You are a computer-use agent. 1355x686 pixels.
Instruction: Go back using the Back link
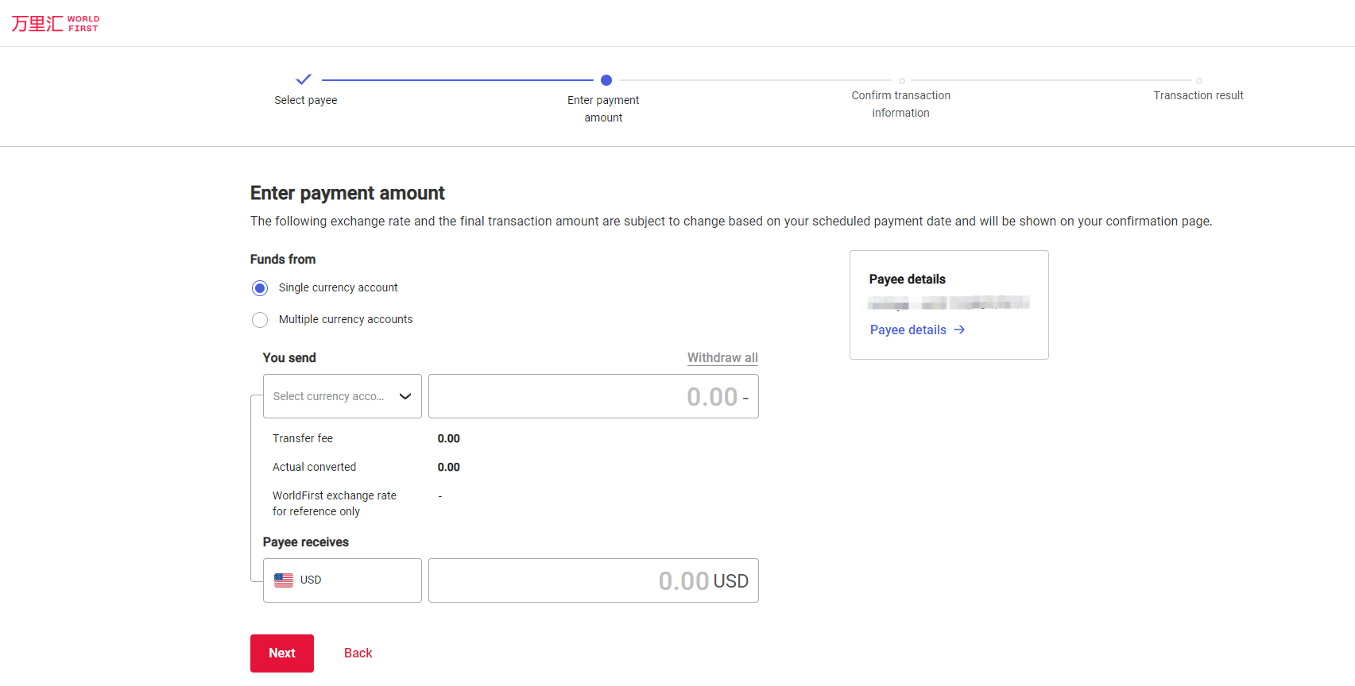(358, 653)
